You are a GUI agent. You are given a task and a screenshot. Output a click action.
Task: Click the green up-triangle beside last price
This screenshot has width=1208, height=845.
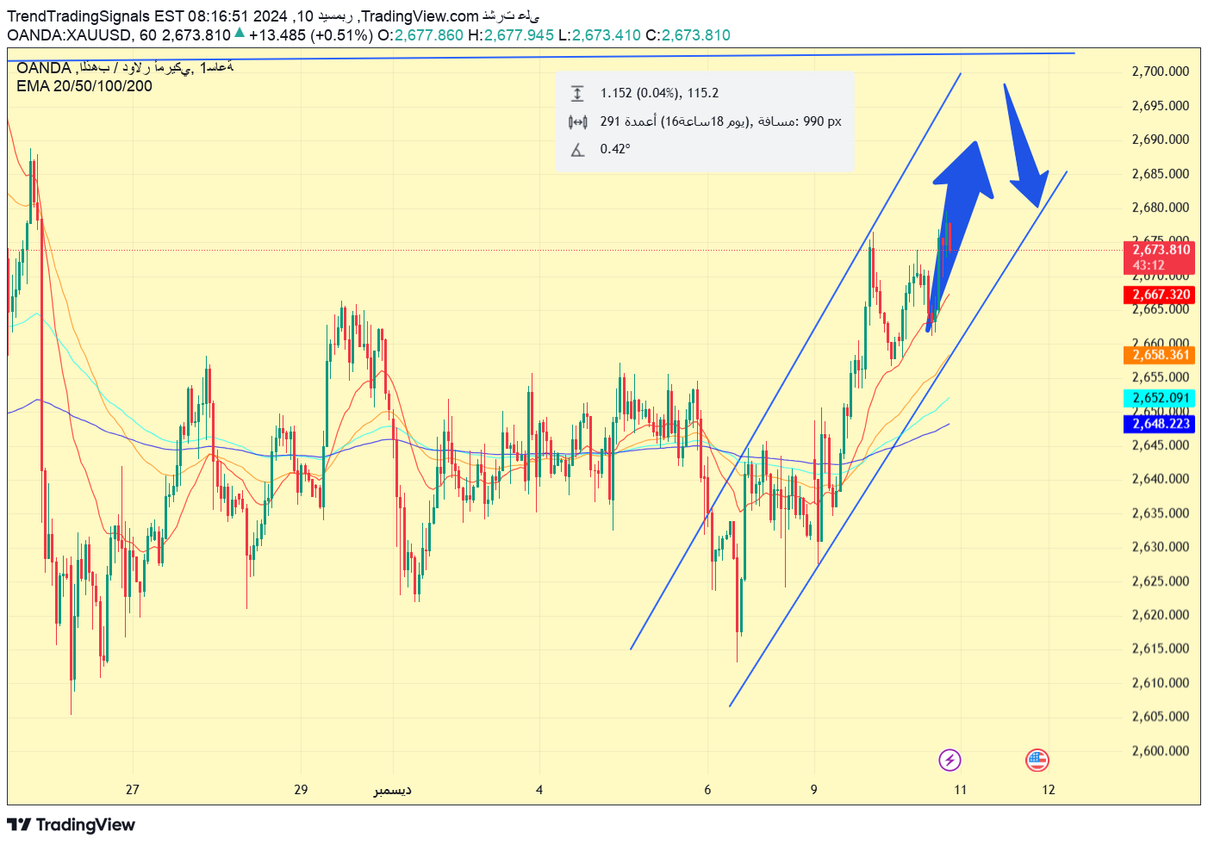click(x=240, y=34)
